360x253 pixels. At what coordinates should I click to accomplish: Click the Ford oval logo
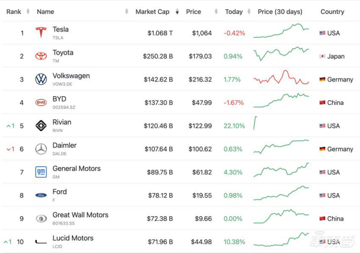(x=41, y=195)
